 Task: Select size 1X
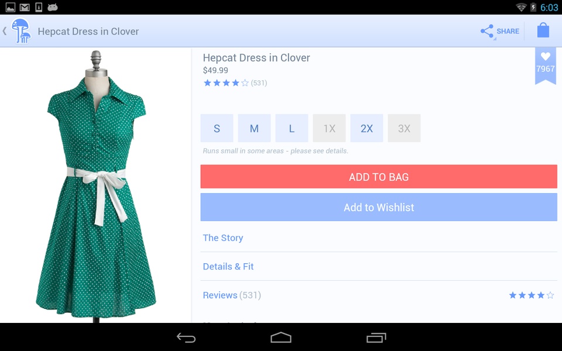329,128
